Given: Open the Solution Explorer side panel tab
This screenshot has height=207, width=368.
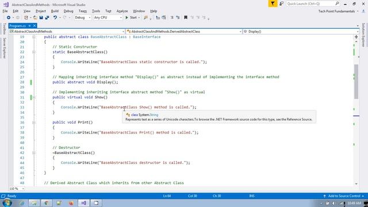Looking at the screenshot, I should pyautogui.click(x=363, y=34).
